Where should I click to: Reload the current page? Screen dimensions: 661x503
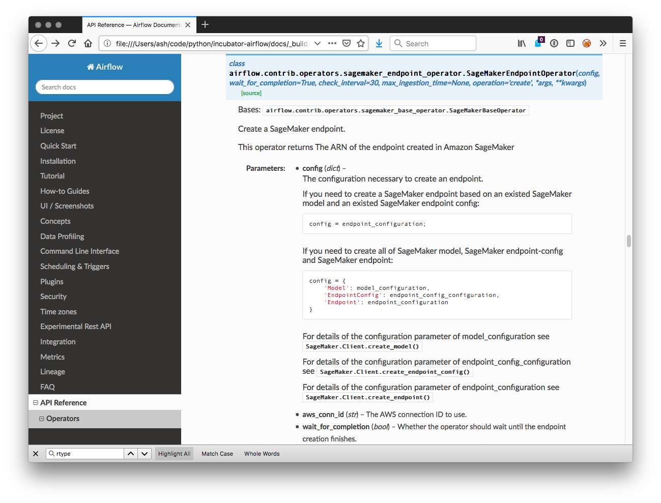pyautogui.click(x=72, y=43)
